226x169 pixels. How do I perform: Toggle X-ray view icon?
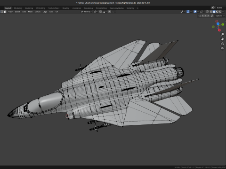tap(207, 12)
